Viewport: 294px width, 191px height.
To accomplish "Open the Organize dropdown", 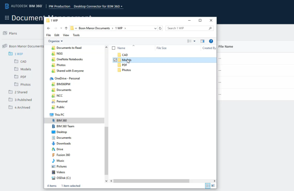I will click(55, 41).
